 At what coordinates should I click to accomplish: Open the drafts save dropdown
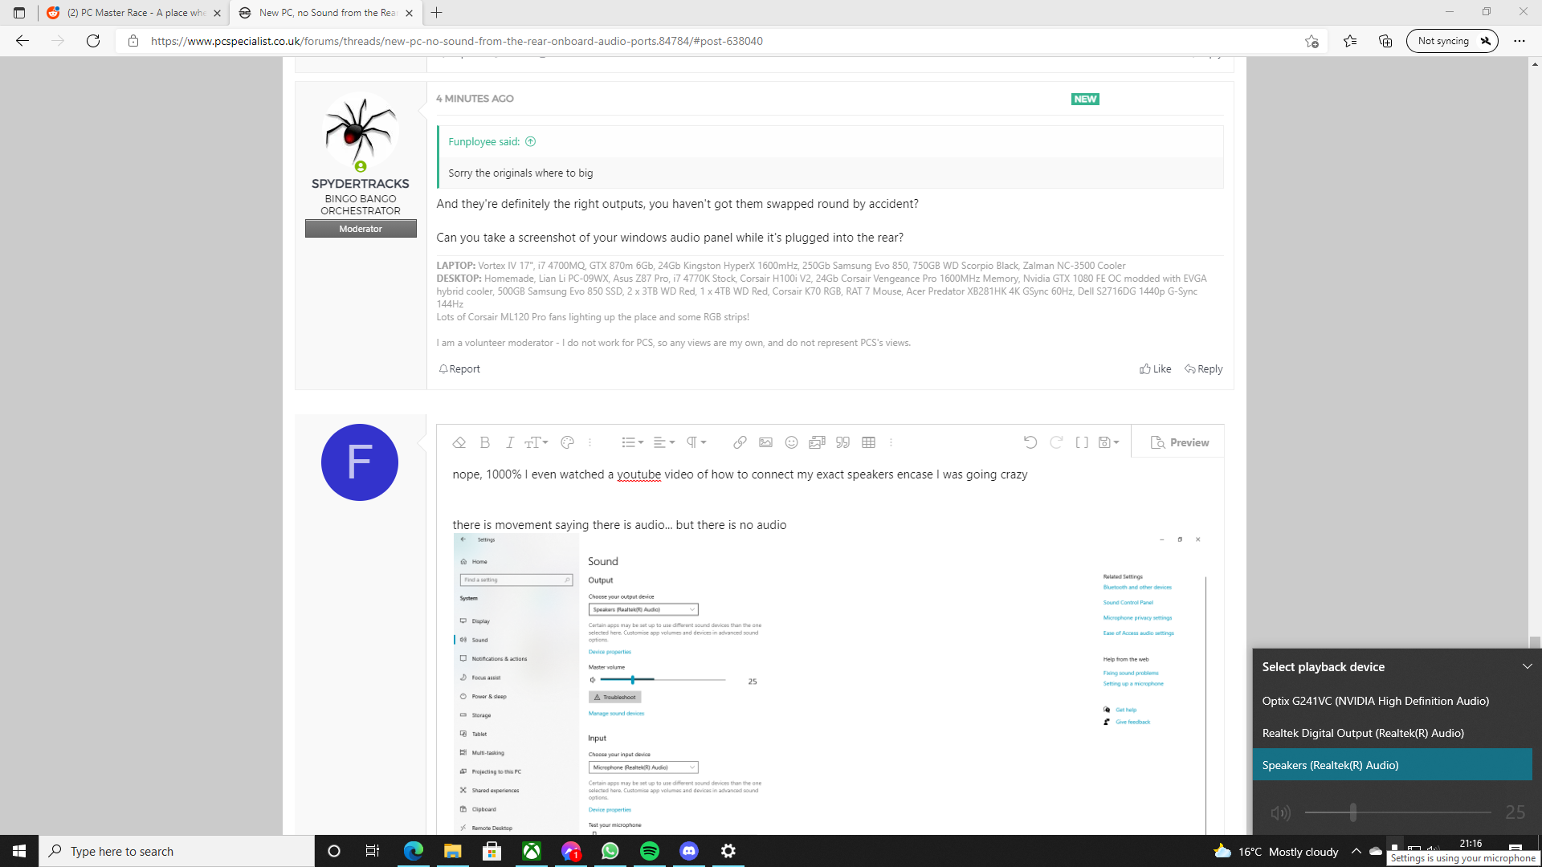(x=1108, y=442)
